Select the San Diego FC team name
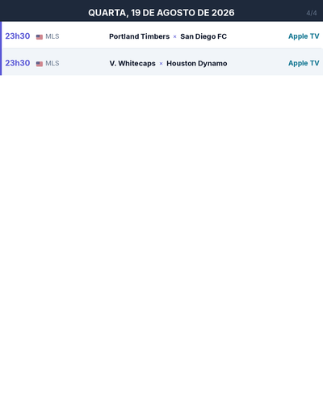Screen dimensions: 323x404 [x=203, y=36]
